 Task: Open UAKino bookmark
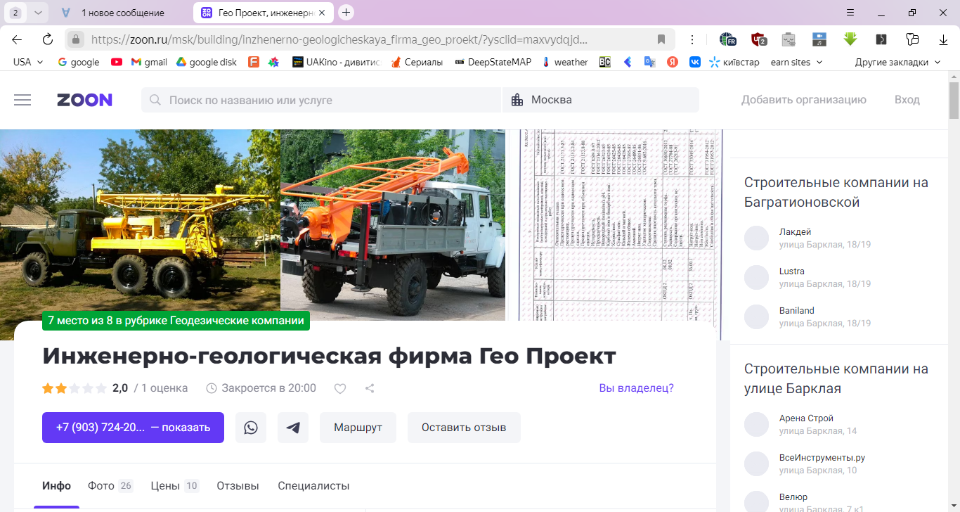coord(336,62)
